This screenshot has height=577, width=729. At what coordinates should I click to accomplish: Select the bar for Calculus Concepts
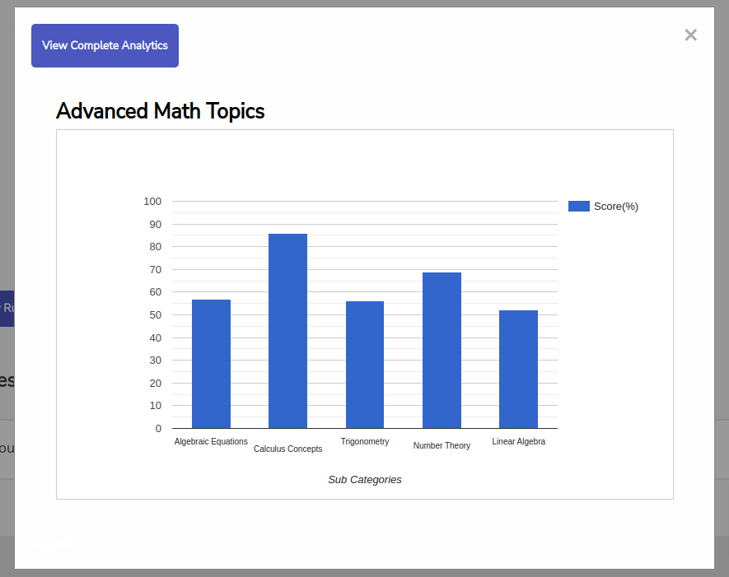click(x=287, y=329)
